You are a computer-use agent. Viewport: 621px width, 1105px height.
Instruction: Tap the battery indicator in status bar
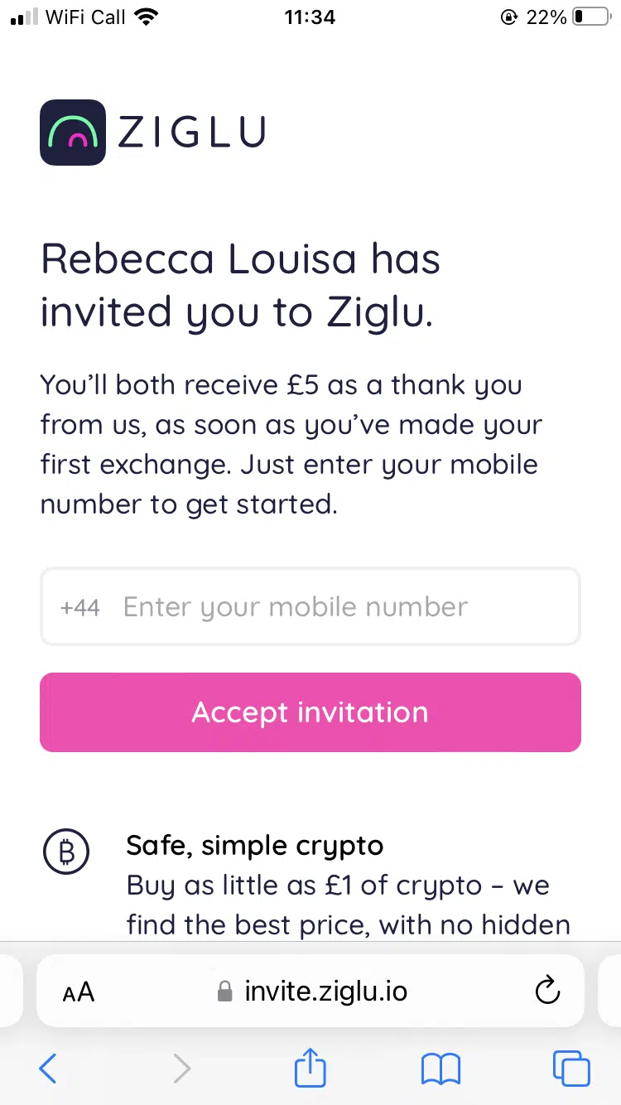(590, 17)
